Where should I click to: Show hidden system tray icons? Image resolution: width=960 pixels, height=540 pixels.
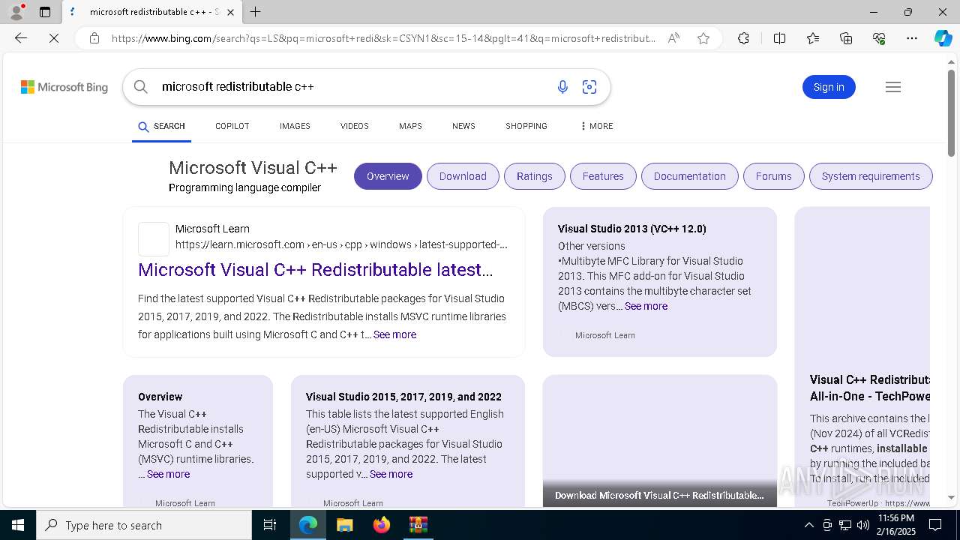coord(808,525)
